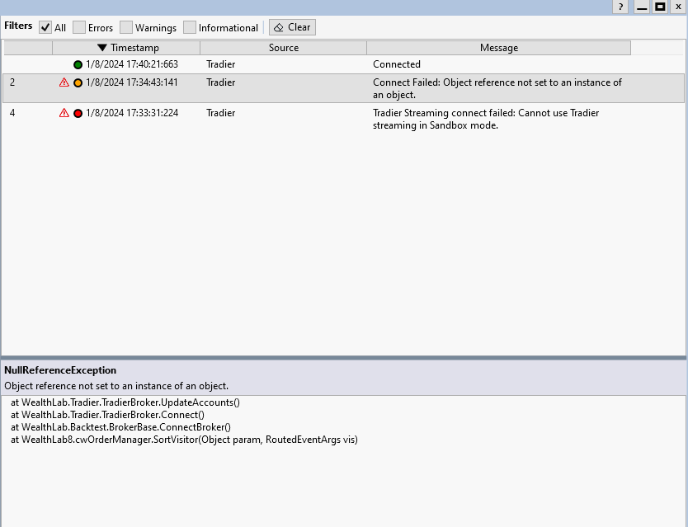Click warning triangle on Connect Failed row
Image resolution: width=688 pixels, height=527 pixels.
pyautogui.click(x=64, y=82)
